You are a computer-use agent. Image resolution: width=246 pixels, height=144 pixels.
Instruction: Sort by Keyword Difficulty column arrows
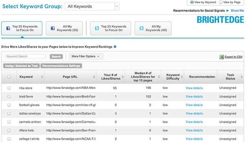[182, 77]
